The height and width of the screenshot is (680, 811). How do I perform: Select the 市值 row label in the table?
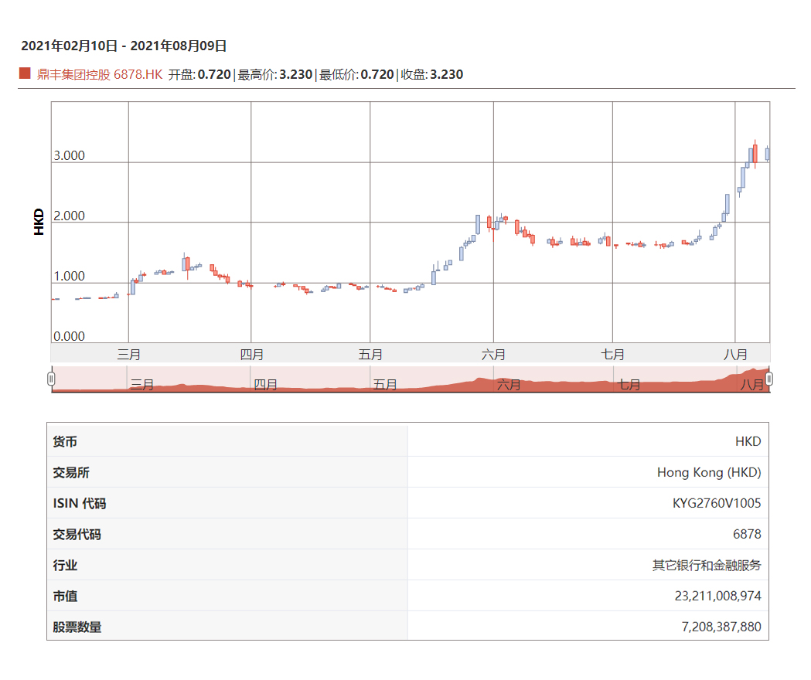click(x=65, y=596)
